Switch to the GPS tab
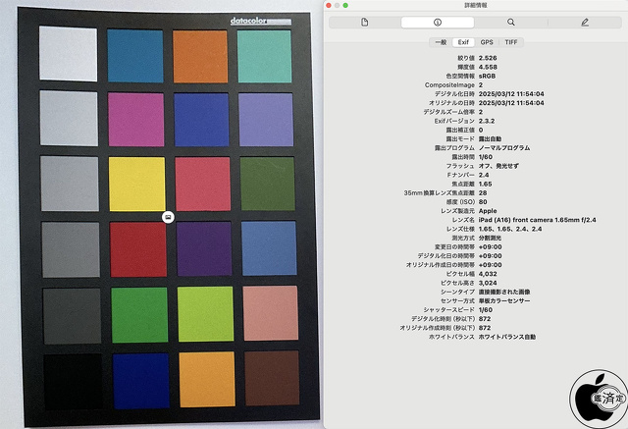Viewport: 628px width, 429px height. [487, 42]
